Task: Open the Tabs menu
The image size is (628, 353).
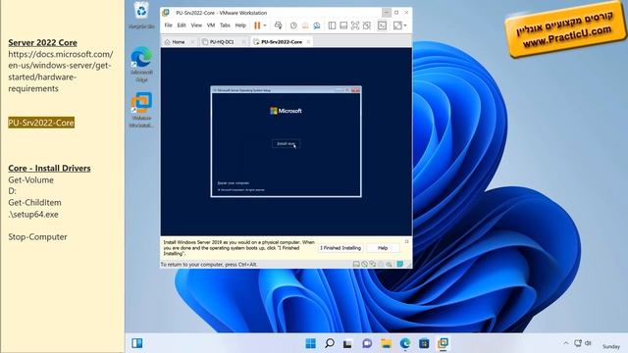Action: point(225,25)
